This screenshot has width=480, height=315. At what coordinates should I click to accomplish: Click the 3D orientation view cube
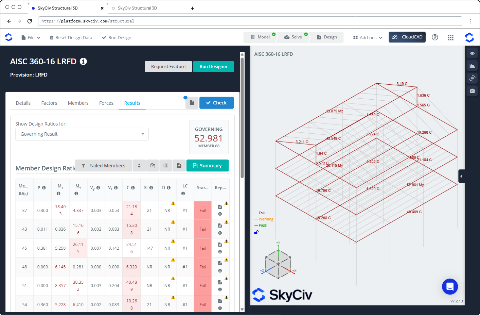(278, 264)
